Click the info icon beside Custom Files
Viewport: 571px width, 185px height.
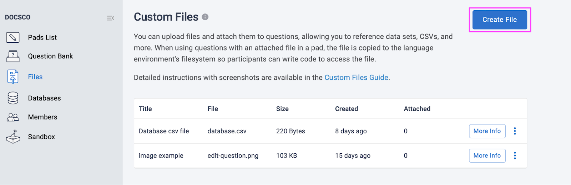pyautogui.click(x=205, y=17)
